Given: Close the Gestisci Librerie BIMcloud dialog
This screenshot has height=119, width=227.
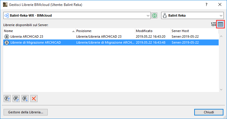Looking at the screenshot, I should point(220,5).
